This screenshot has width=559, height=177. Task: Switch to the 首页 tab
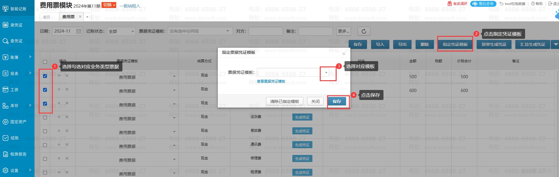(x=47, y=17)
